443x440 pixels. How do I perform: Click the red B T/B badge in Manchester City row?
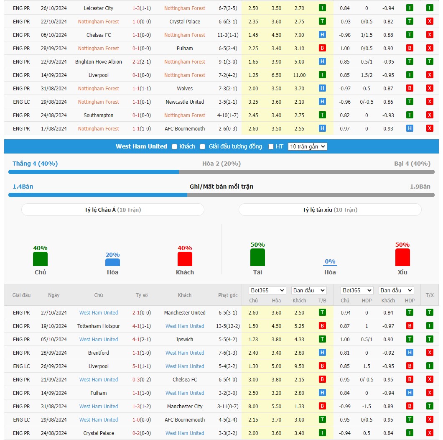coord(322,407)
